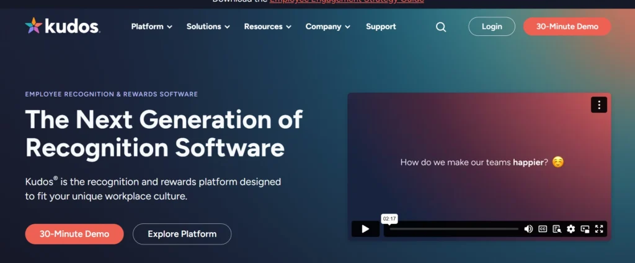Viewport: 635px width, 263px height.
Task: Click the Kudos star logo
Action: [x=33, y=25]
